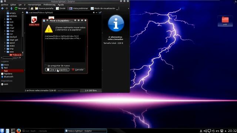Screen dimensions: 237x133
Task: Open Papelera trash place
Action: coord(8,74)
